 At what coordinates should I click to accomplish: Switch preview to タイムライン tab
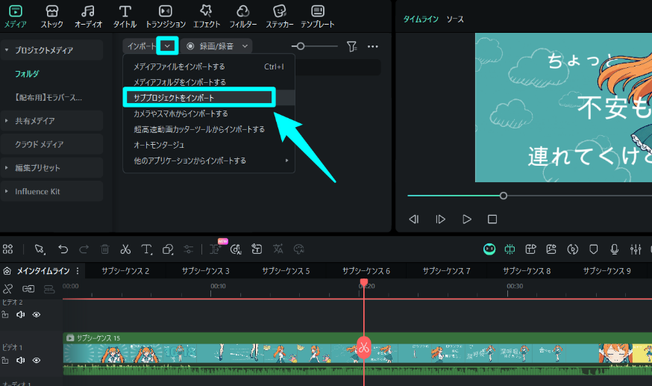tap(421, 19)
